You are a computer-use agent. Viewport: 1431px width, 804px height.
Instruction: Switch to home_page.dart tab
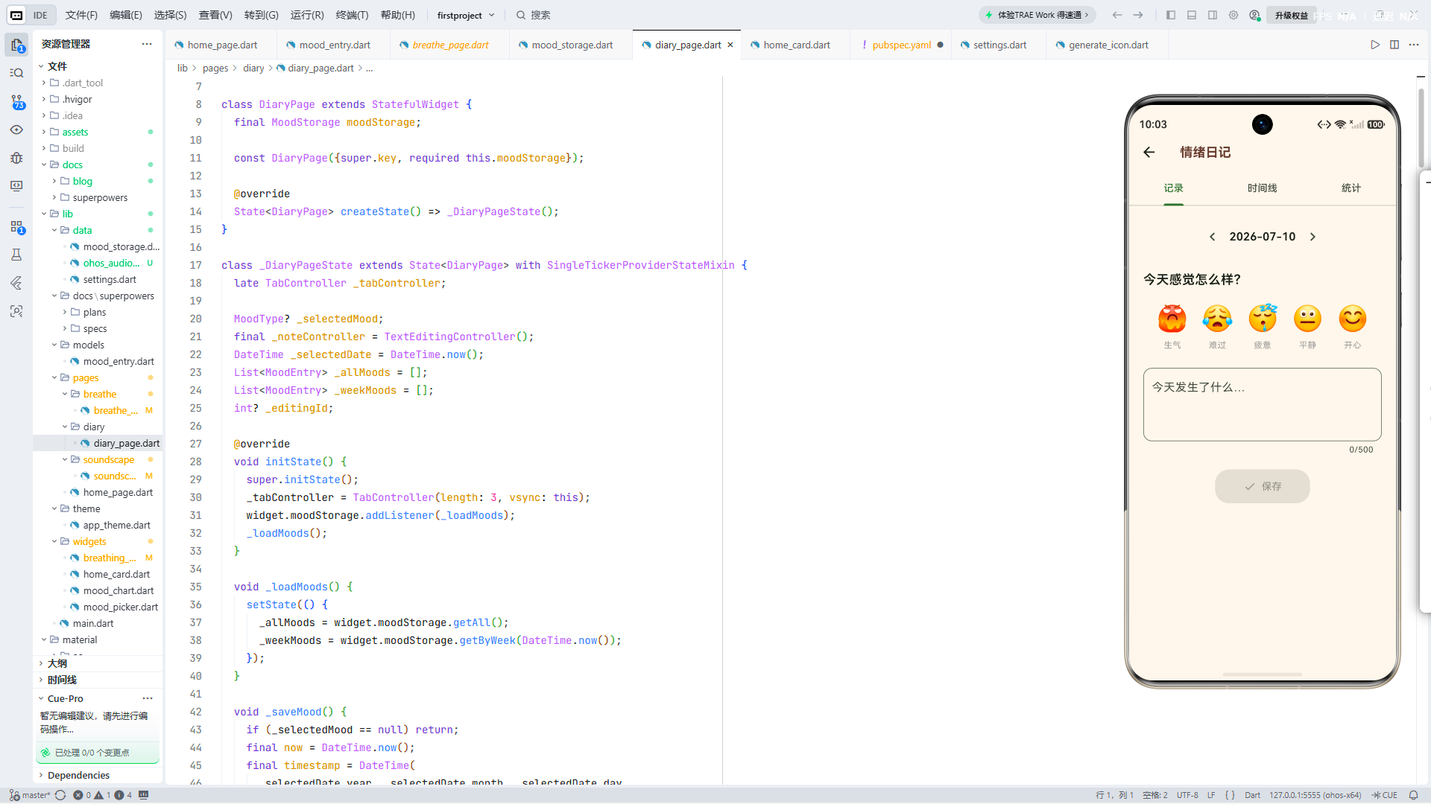(x=221, y=45)
